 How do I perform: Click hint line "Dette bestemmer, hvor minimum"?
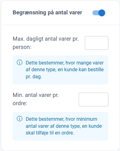62,119
